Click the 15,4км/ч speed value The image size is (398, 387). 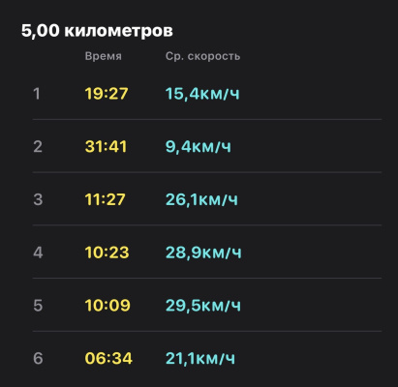pos(202,94)
